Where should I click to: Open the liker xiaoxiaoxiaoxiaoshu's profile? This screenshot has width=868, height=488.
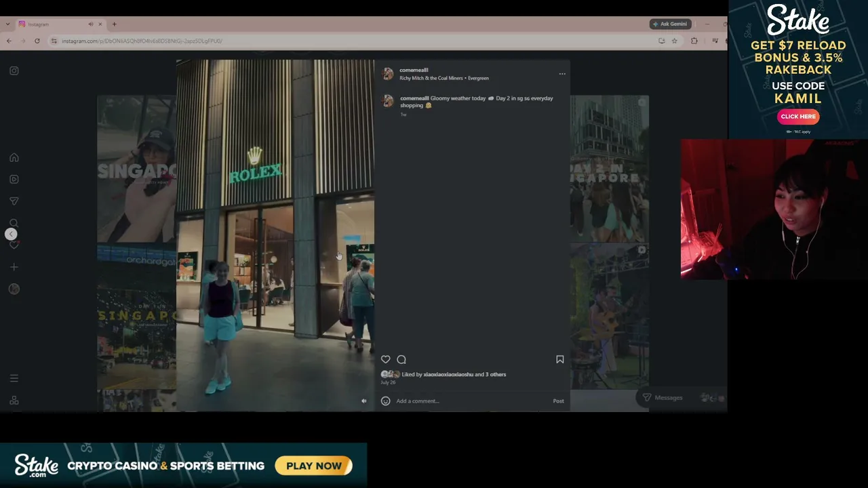click(448, 374)
